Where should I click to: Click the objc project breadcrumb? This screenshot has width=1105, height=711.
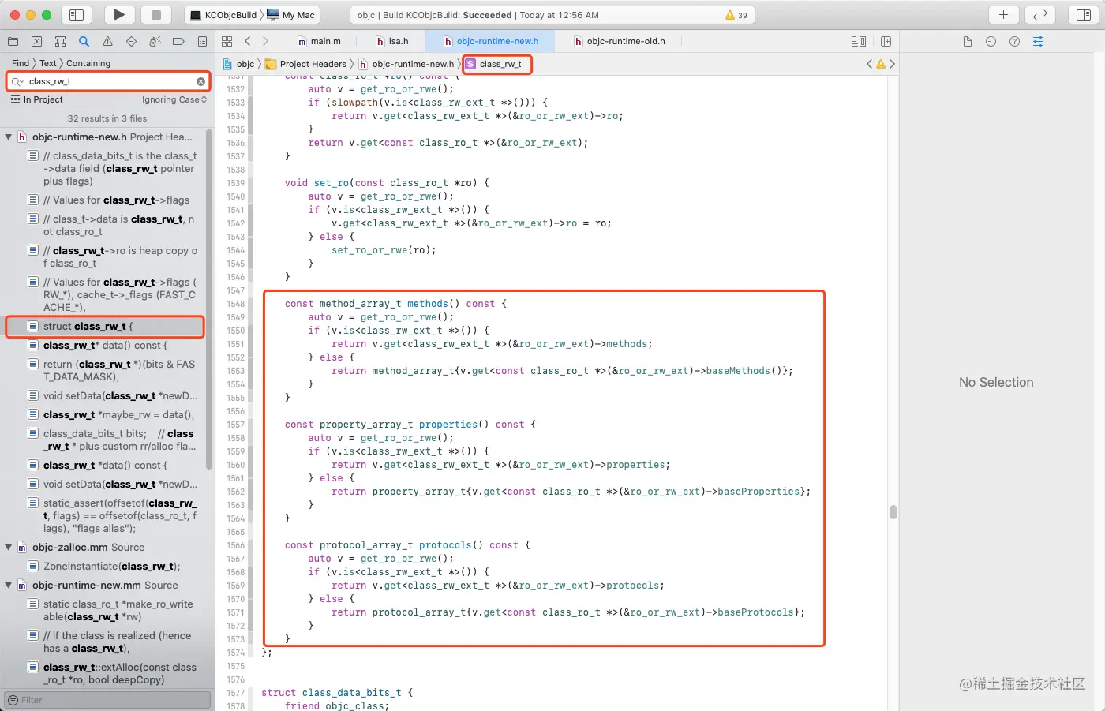pyautogui.click(x=239, y=64)
